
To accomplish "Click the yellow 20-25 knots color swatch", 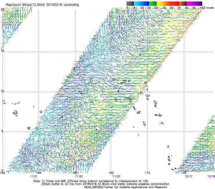I will pos(160,3).
